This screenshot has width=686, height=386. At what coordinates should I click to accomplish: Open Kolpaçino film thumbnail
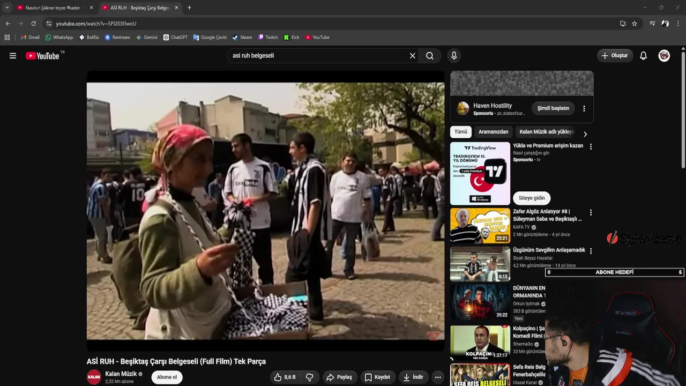(x=480, y=343)
